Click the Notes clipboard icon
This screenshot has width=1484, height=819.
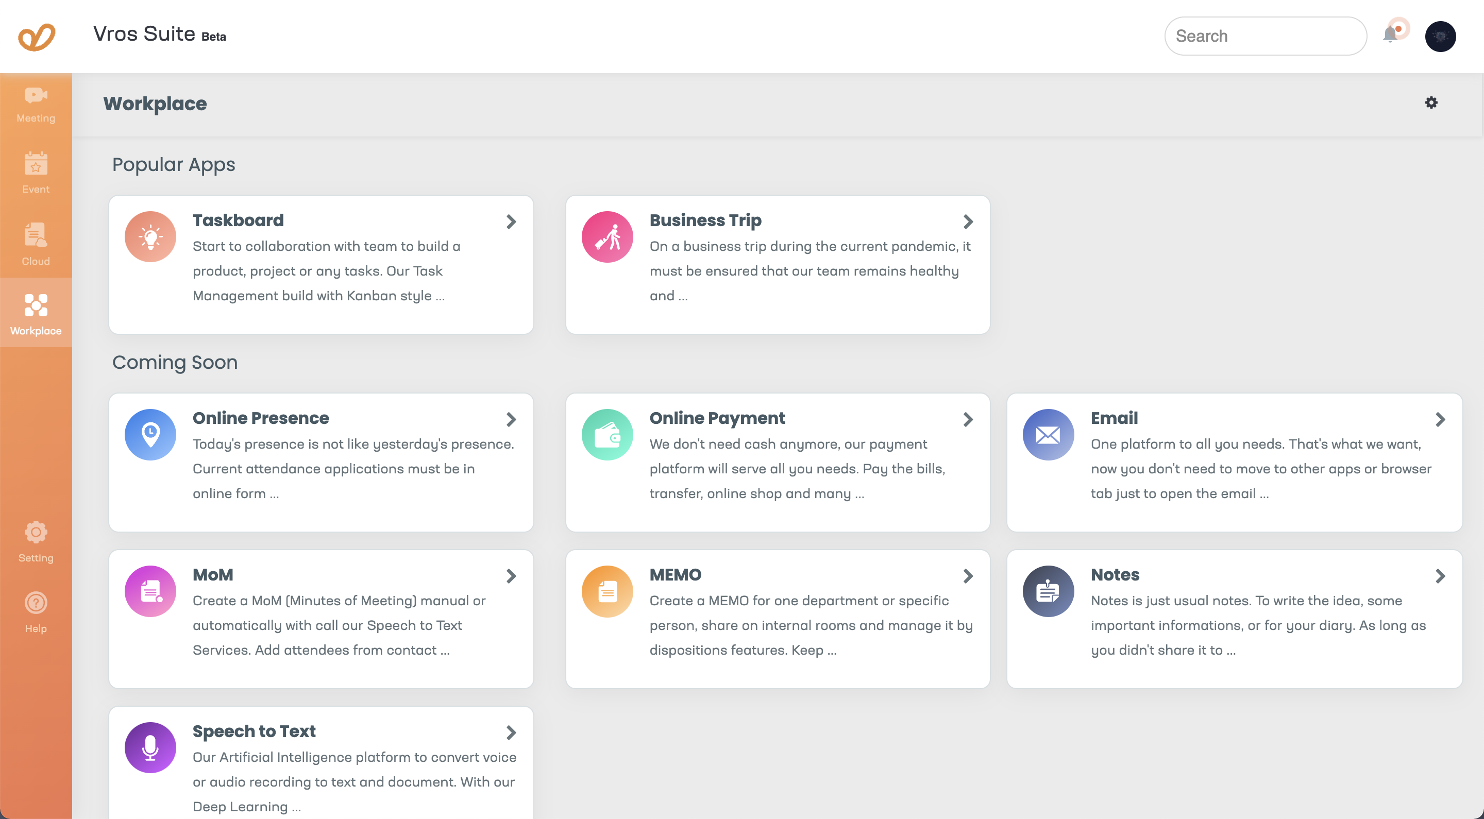click(1048, 591)
